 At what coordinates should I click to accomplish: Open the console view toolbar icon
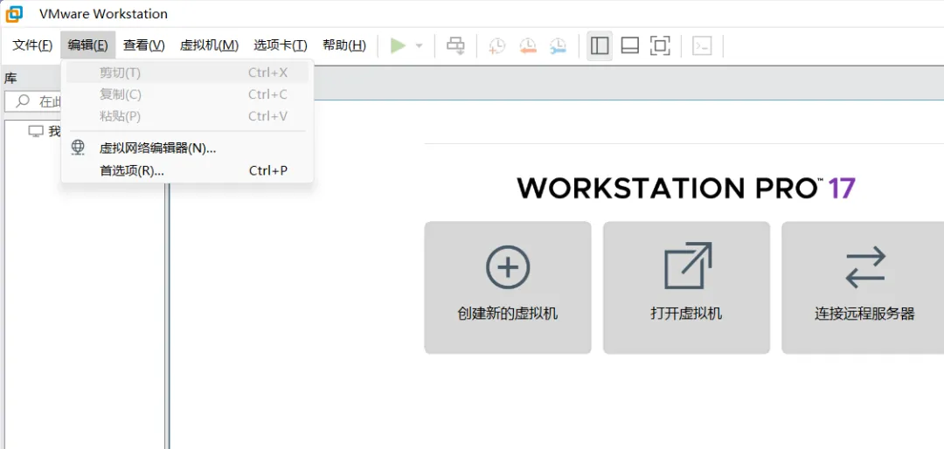point(703,45)
